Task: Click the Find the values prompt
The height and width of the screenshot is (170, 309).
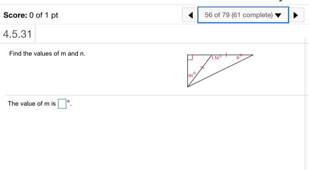Action: click(47, 54)
